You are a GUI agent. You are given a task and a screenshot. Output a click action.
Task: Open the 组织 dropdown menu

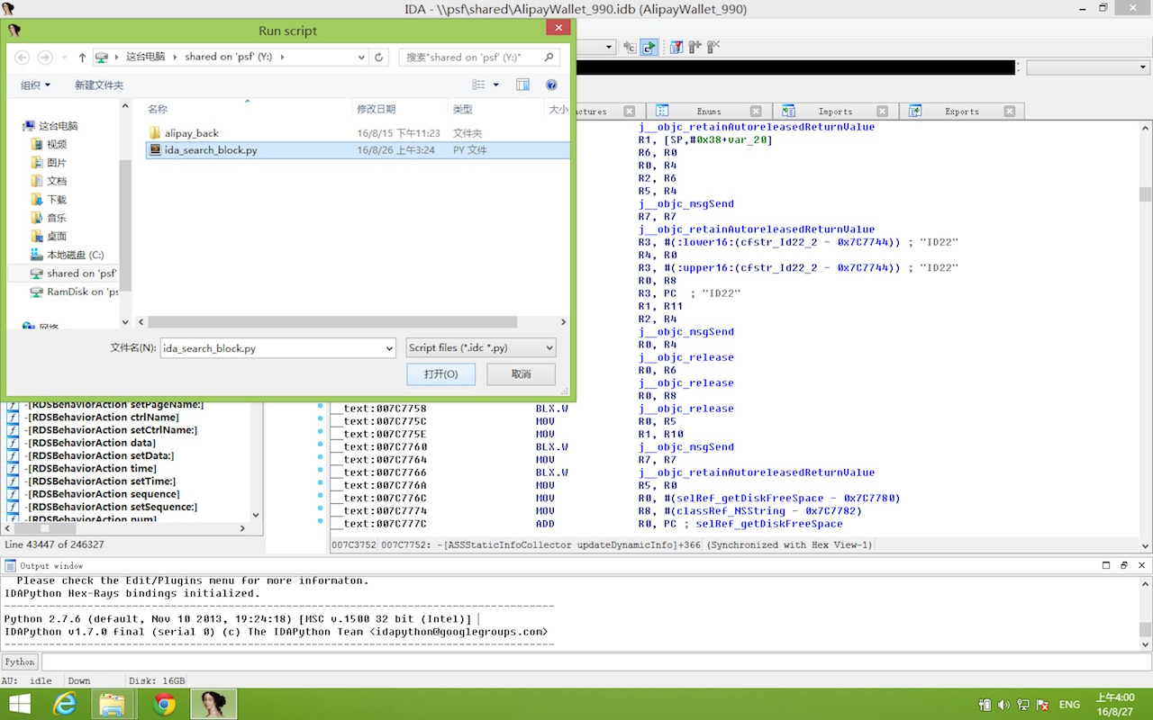pyautogui.click(x=35, y=85)
